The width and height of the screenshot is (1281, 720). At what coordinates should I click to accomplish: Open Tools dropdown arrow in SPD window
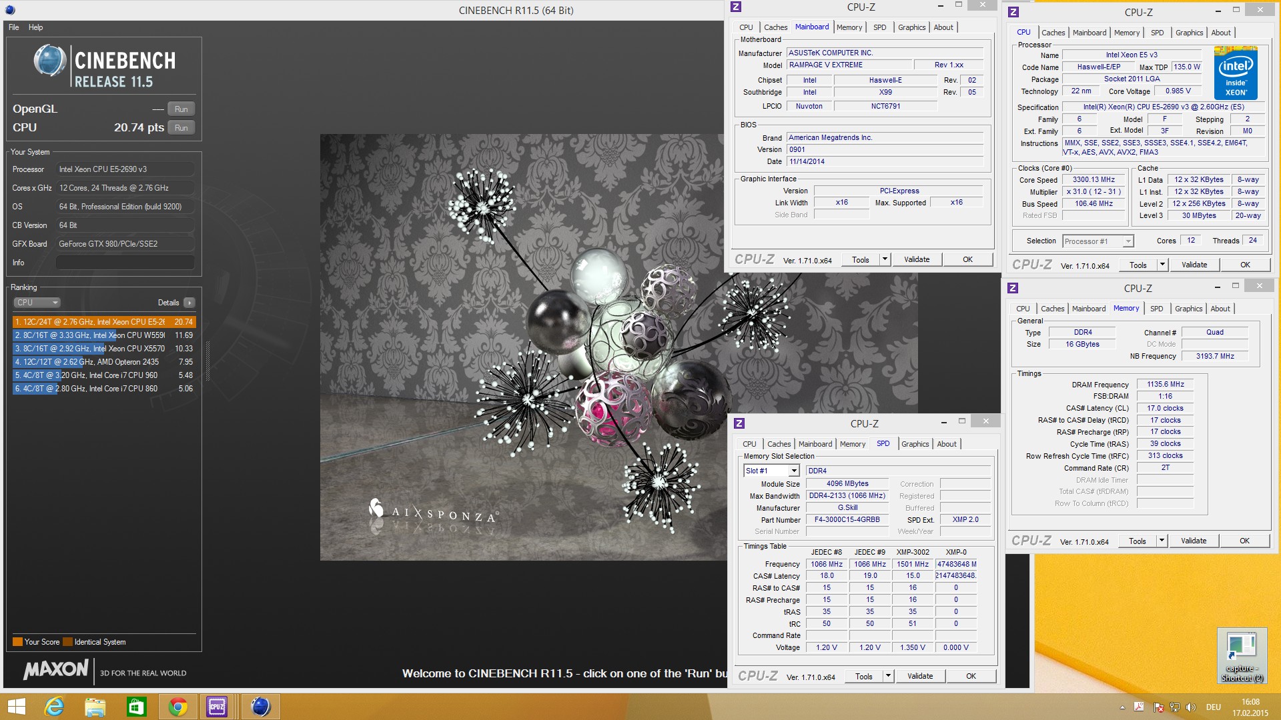[888, 676]
